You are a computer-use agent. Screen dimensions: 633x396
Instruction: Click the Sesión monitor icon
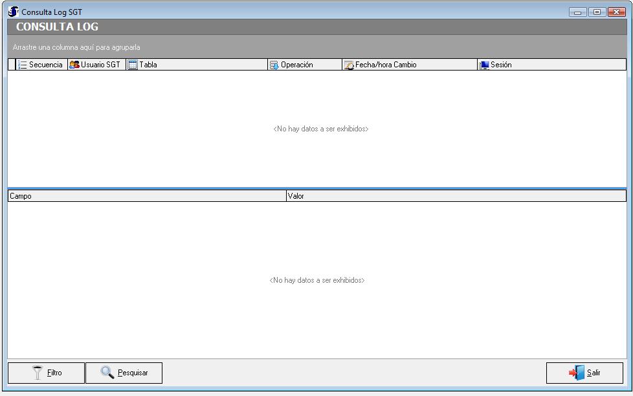point(484,65)
